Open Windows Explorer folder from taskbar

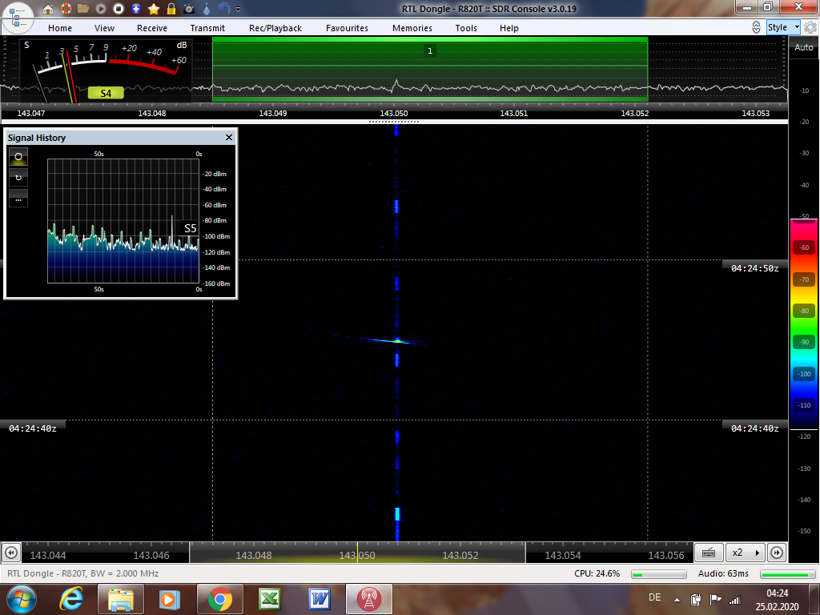(120, 599)
